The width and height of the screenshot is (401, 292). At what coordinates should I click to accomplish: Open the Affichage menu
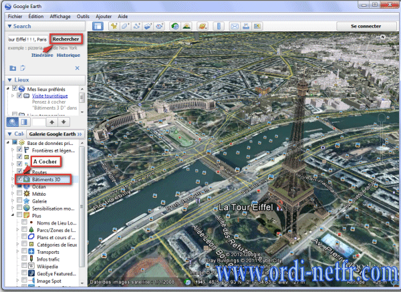pos(60,16)
